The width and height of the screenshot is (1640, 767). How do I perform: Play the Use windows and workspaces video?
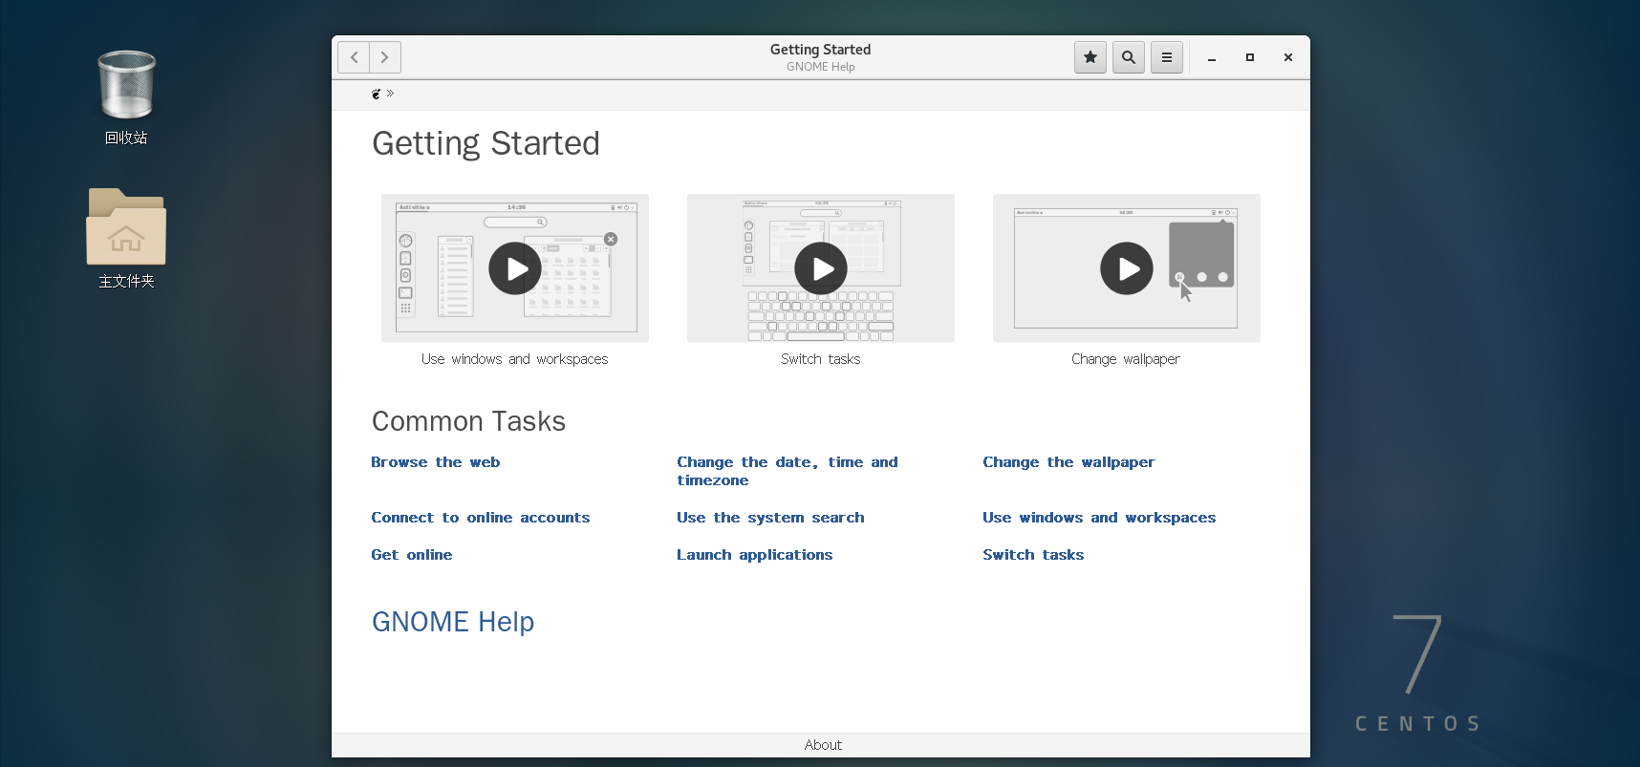pyautogui.click(x=515, y=268)
